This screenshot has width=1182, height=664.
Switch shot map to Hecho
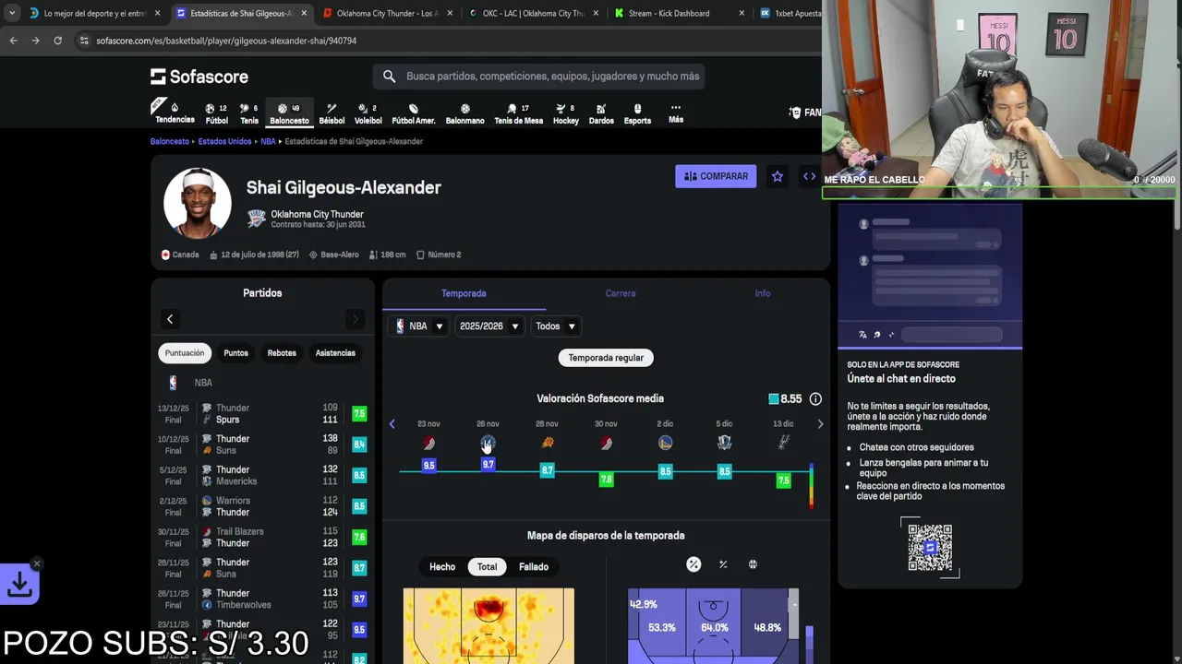(x=442, y=567)
